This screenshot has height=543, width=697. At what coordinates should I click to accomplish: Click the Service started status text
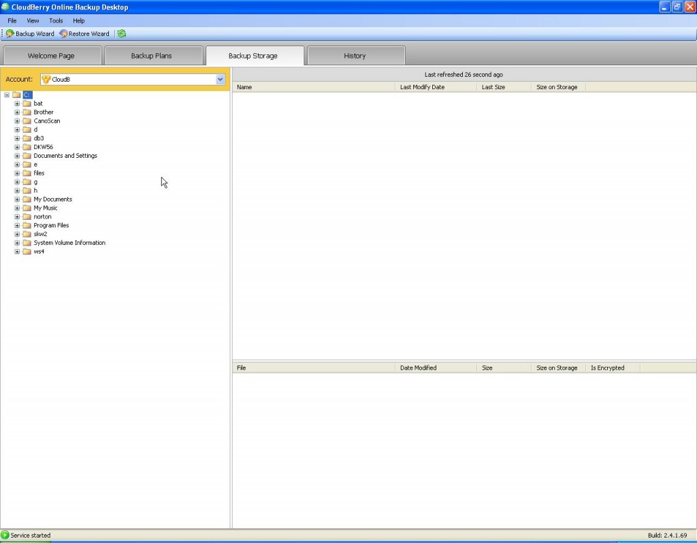click(30, 535)
